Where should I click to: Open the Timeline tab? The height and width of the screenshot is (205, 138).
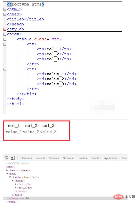click(x=82, y=158)
